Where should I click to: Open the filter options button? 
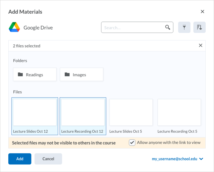pyautogui.click(x=184, y=27)
